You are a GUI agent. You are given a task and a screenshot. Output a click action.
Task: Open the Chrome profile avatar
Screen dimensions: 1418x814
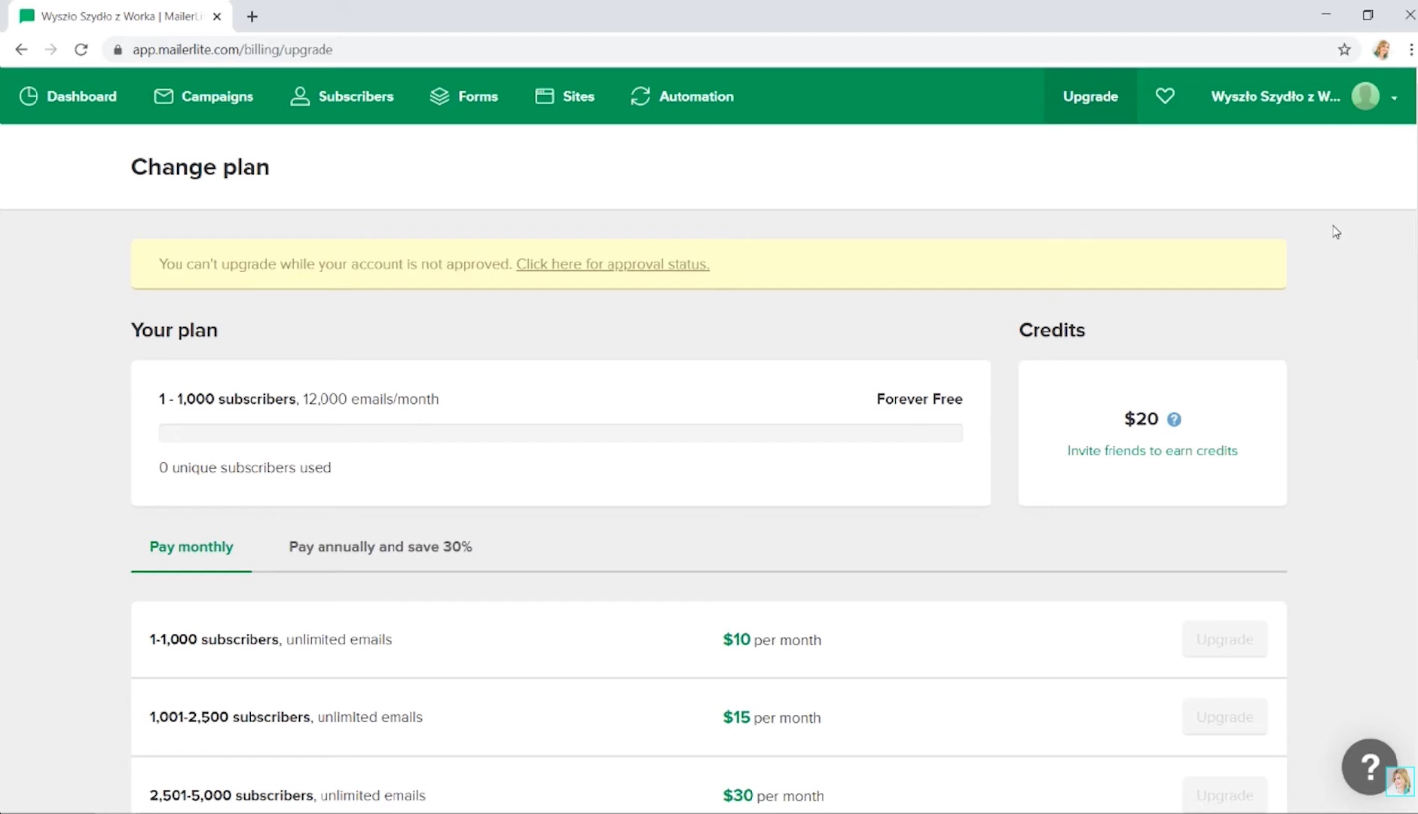(1382, 50)
